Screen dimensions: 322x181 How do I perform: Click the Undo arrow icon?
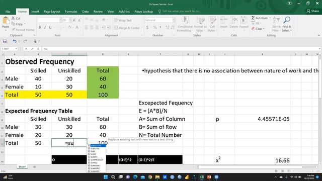coord(15,41)
